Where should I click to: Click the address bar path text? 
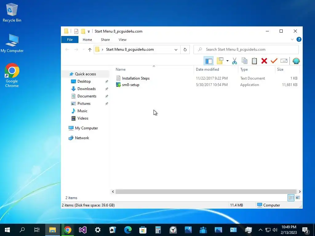point(130,49)
